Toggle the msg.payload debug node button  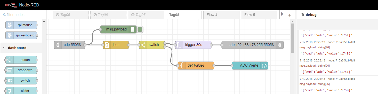pyautogui.click(x=140, y=29)
